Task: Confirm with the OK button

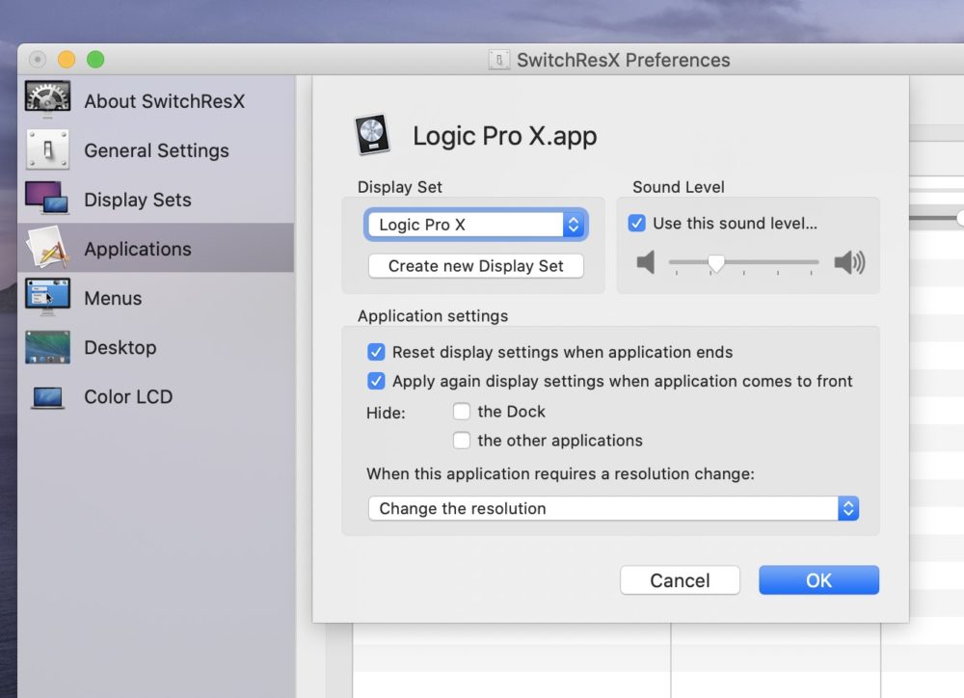Action: (818, 580)
